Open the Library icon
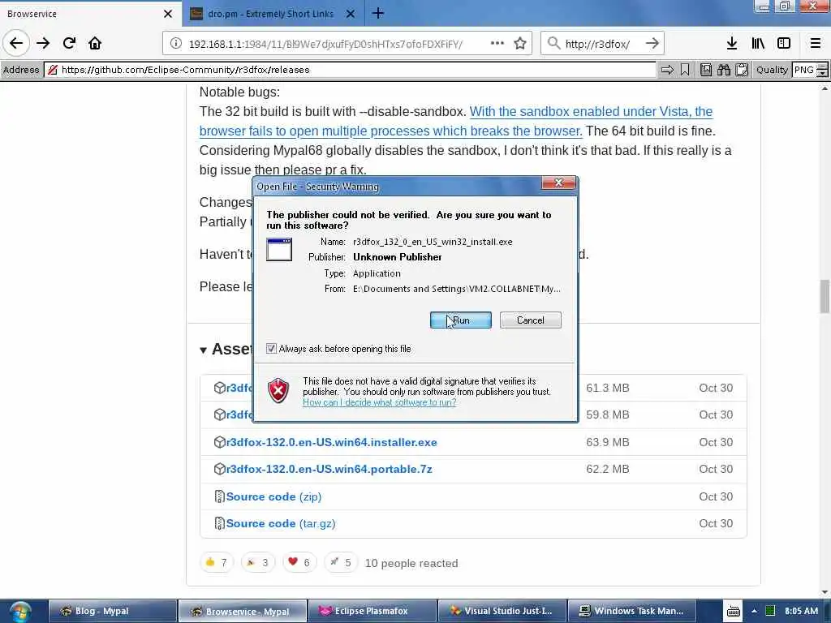The height and width of the screenshot is (623, 831). coord(758,44)
